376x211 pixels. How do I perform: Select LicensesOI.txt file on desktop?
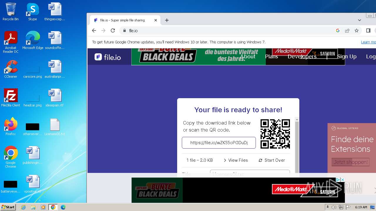click(55, 127)
